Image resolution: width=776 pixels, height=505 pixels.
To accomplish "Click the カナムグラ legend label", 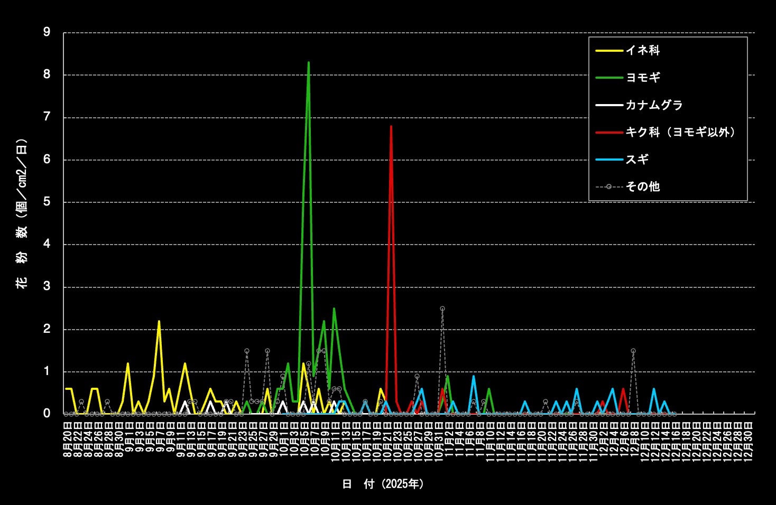I will point(654,105).
